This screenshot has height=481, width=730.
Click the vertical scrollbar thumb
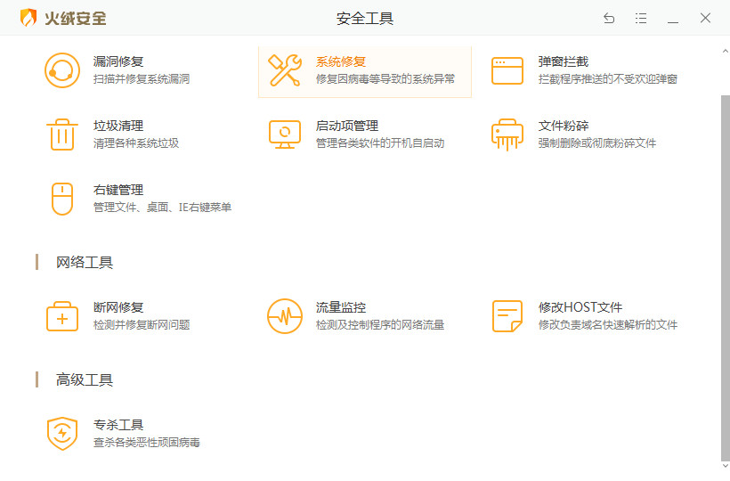[726, 278]
